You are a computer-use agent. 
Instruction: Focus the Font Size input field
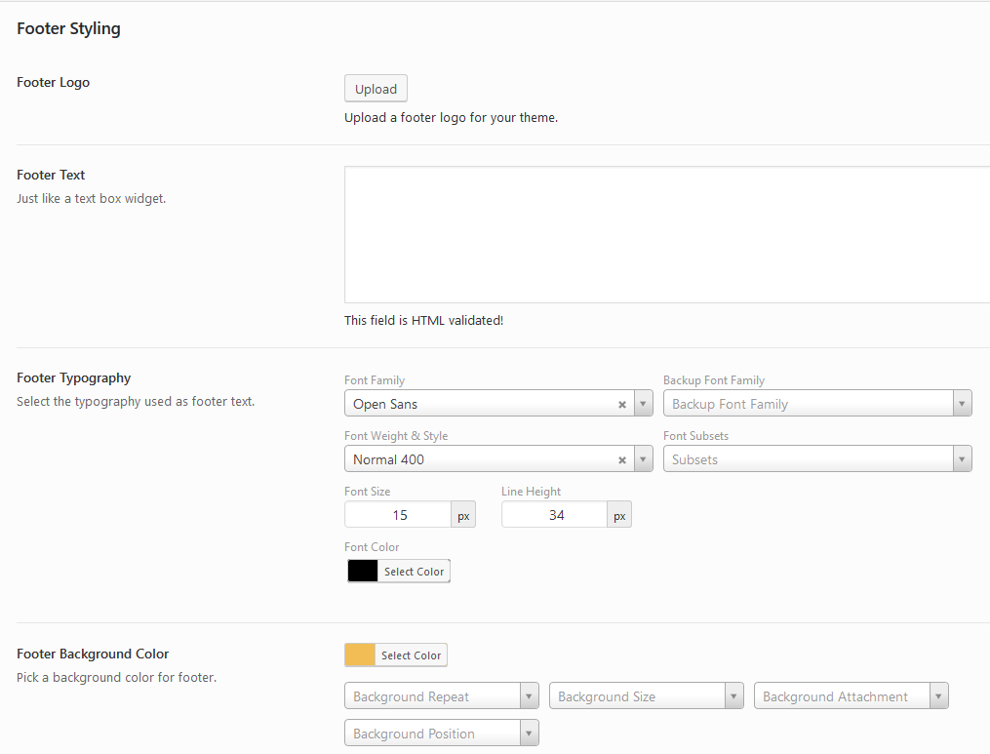pos(398,515)
